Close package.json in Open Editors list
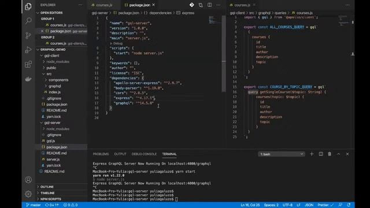 pyautogui.click(x=42, y=31)
